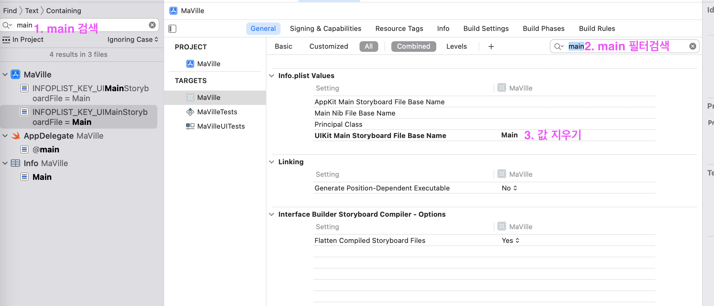Switch to Combined settings view
The height and width of the screenshot is (306, 714).
coord(413,46)
